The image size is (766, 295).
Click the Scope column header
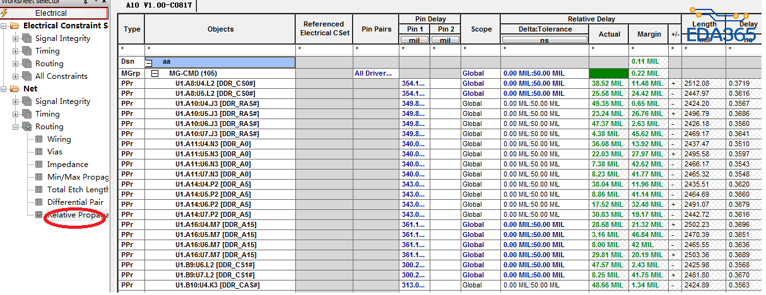[x=481, y=29]
